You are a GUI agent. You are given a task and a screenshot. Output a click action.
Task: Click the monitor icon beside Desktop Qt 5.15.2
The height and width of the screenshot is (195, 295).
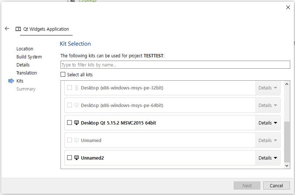[77, 123]
